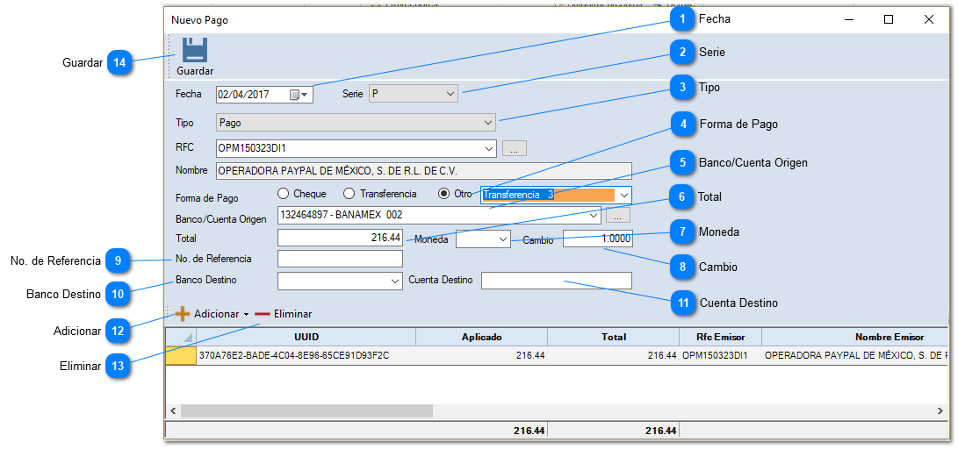Open the Tipo dropdown showing Pago
The width and height of the screenshot is (958, 449).
488,124
